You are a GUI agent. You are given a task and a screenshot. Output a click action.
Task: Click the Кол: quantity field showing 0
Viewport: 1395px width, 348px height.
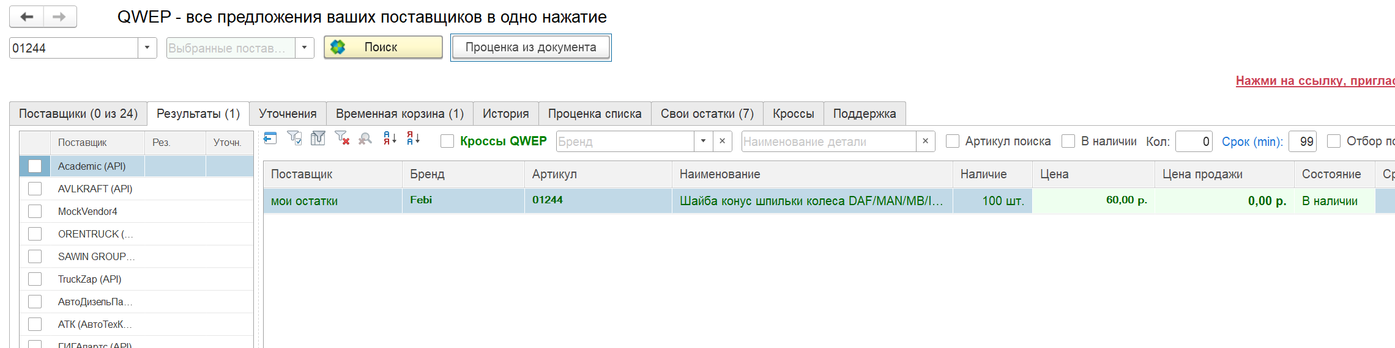[x=1194, y=141]
